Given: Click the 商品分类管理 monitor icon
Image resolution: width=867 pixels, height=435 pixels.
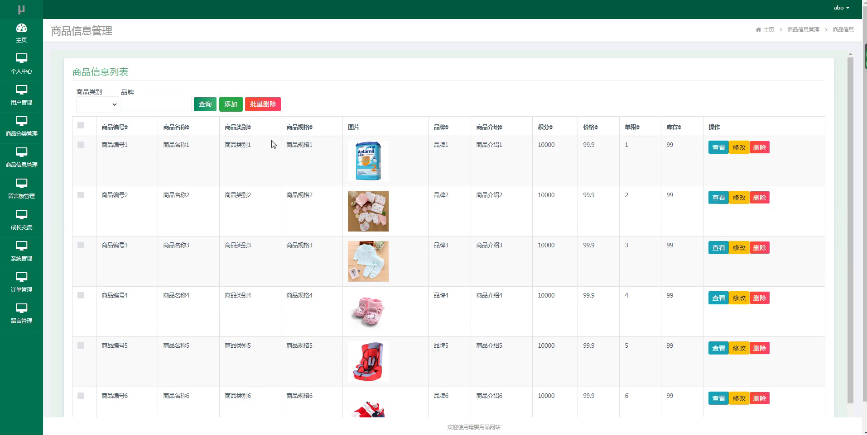Looking at the screenshot, I should 21,121.
